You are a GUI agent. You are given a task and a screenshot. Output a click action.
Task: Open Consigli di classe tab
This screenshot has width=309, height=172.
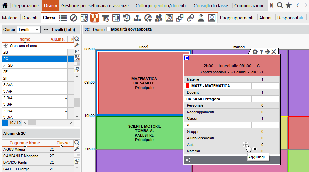point(211,5)
